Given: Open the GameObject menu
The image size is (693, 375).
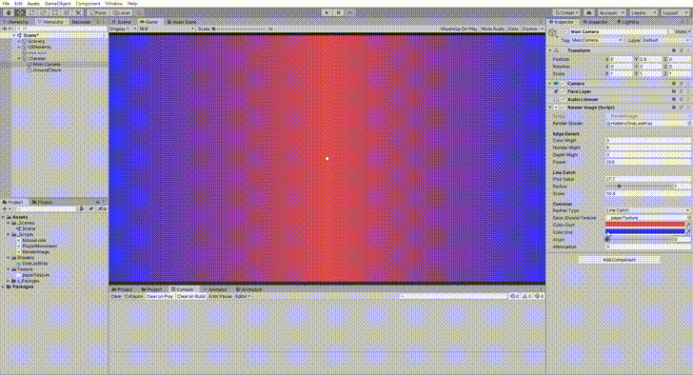Looking at the screenshot, I should tap(57, 3).
